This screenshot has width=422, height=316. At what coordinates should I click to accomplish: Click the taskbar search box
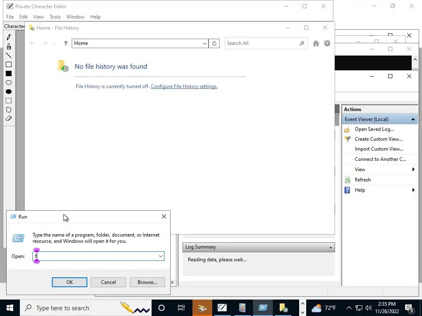pyautogui.click(x=86, y=308)
